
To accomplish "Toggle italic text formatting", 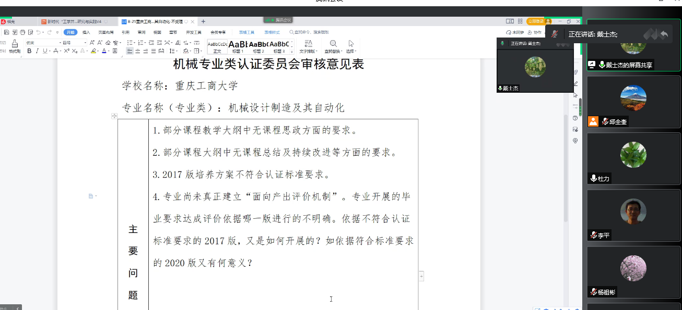I will [37, 51].
